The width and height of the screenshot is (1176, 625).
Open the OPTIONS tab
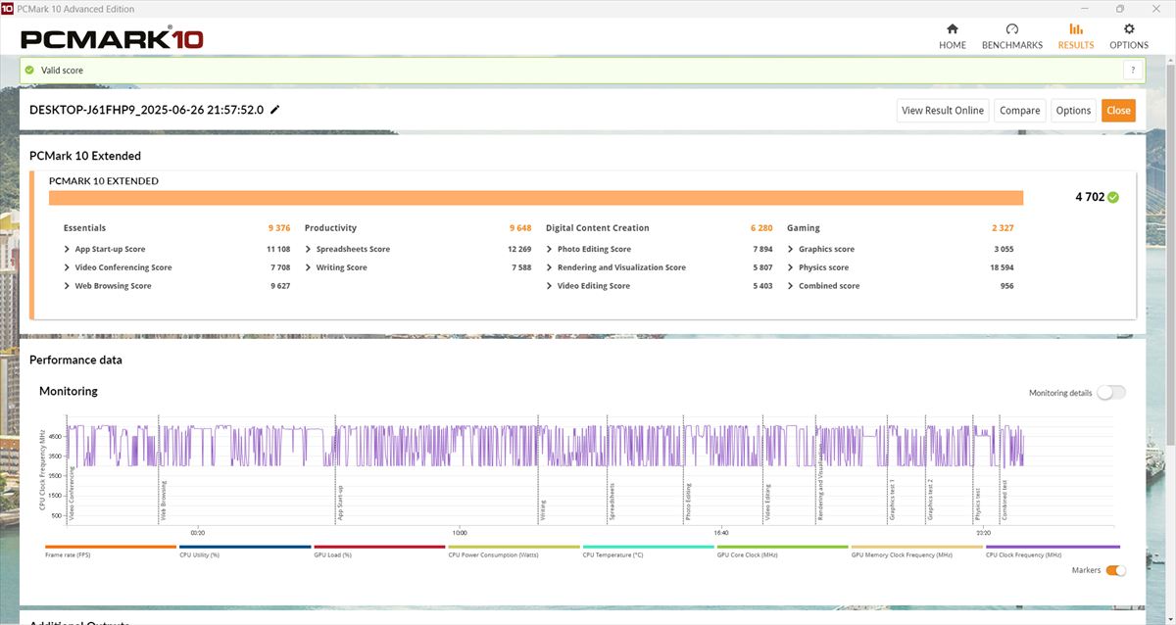click(1129, 36)
